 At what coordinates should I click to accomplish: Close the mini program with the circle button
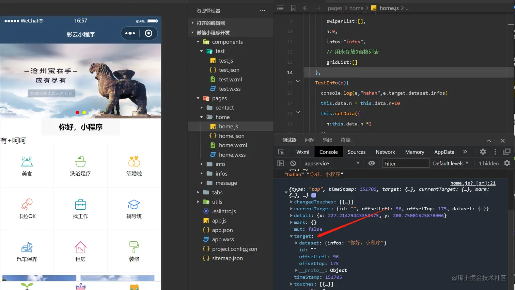point(149,33)
